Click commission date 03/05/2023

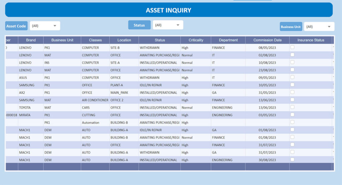coord(267,115)
